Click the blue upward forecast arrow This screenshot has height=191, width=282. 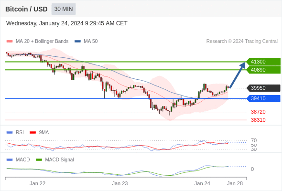[x=238, y=75]
